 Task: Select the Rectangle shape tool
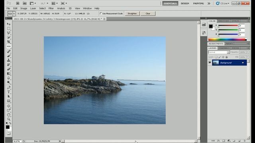(x=9, y=101)
